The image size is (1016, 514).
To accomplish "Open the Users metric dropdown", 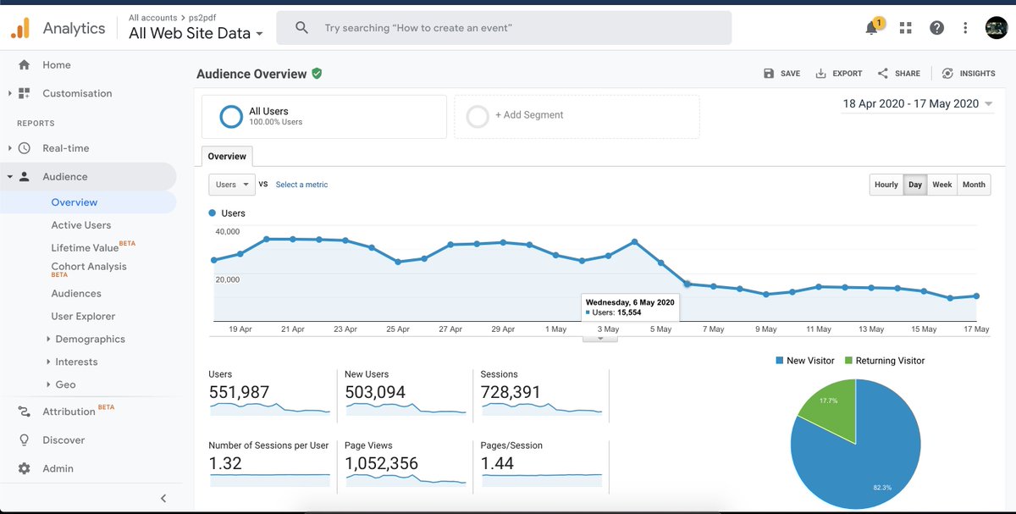I will click(231, 184).
